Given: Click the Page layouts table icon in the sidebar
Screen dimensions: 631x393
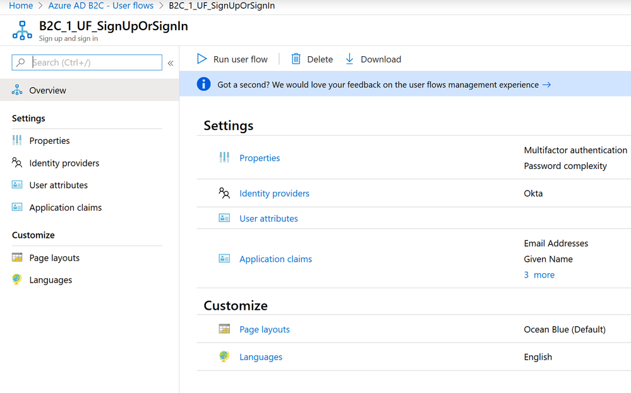Looking at the screenshot, I should click(17, 257).
